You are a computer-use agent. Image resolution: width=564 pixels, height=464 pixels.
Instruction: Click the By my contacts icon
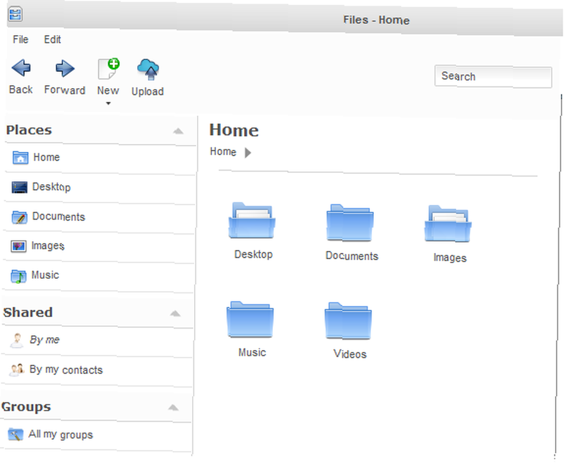pos(16,370)
